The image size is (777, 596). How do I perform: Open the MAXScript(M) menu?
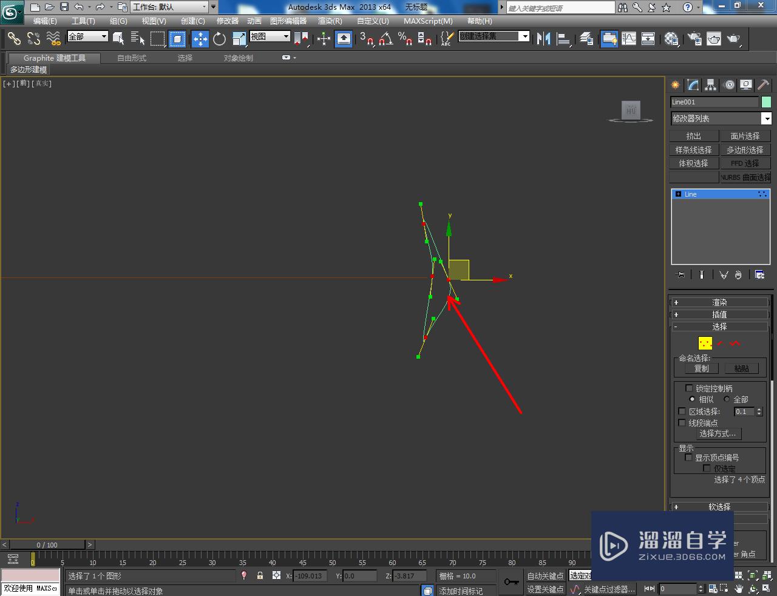[x=429, y=21]
